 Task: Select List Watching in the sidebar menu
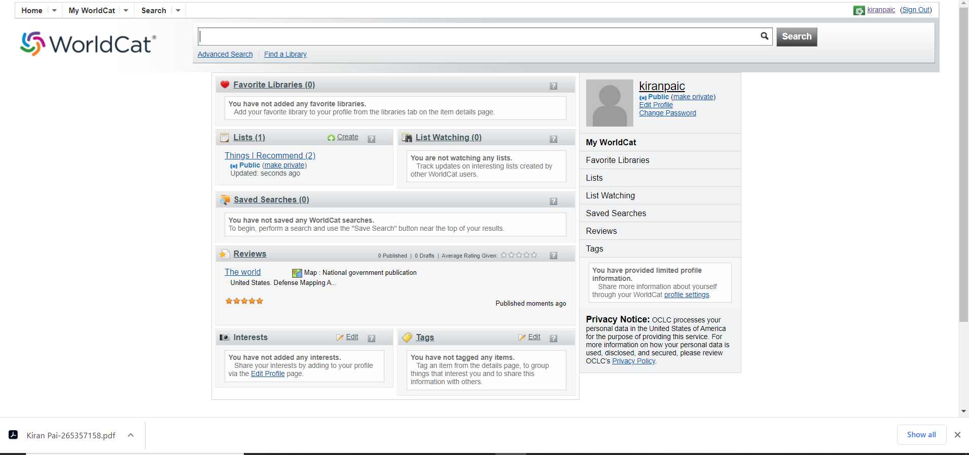click(610, 195)
